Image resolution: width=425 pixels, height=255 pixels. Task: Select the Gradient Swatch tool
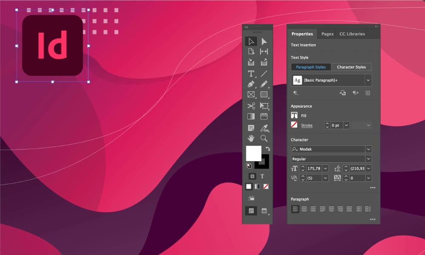[x=251, y=116]
